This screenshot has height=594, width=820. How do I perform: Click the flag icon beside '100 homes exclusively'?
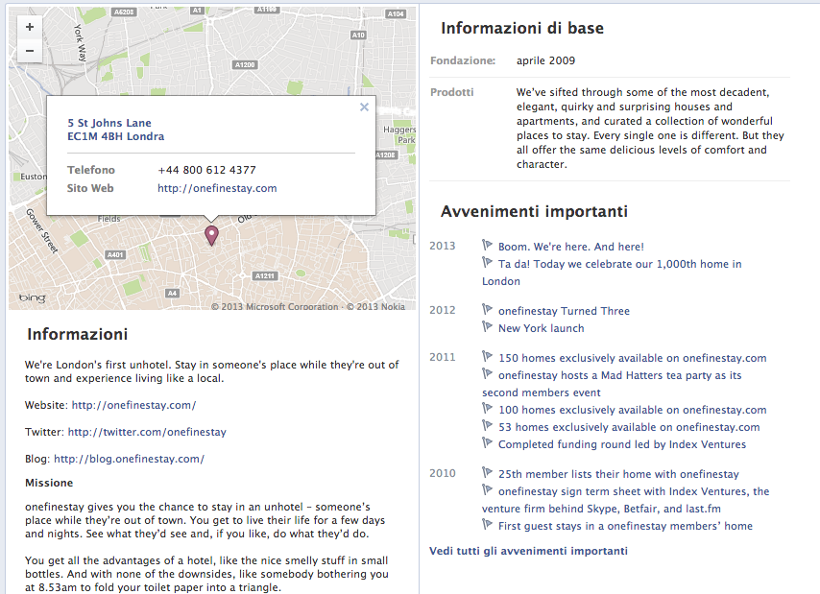(487, 408)
